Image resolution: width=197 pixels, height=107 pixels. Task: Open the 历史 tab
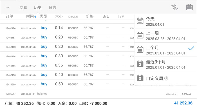pos(38,8)
